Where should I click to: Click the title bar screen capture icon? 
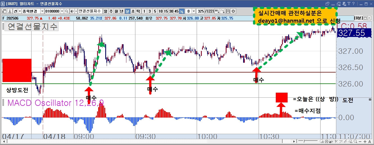tap(339, 4)
